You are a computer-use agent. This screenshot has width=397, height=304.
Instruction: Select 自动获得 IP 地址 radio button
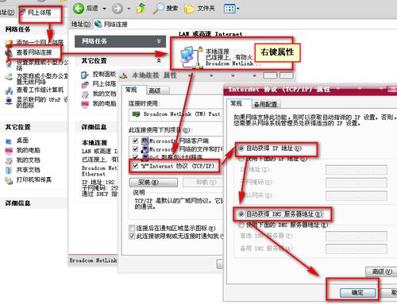241,148
